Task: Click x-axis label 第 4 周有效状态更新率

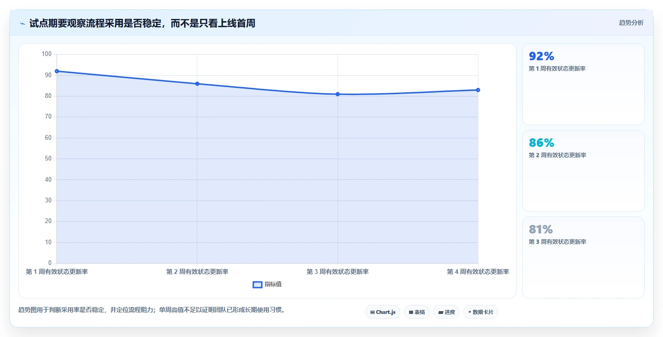Action: pyautogui.click(x=478, y=272)
